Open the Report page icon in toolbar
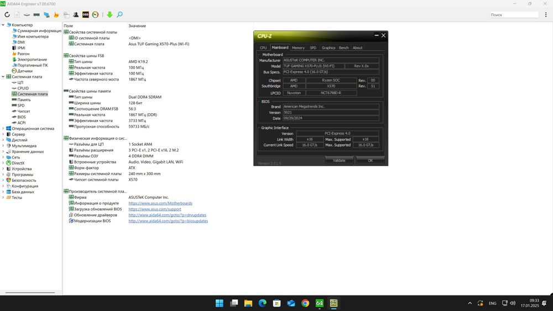This screenshot has width=553, height=311. pyautogui.click(x=17, y=14)
